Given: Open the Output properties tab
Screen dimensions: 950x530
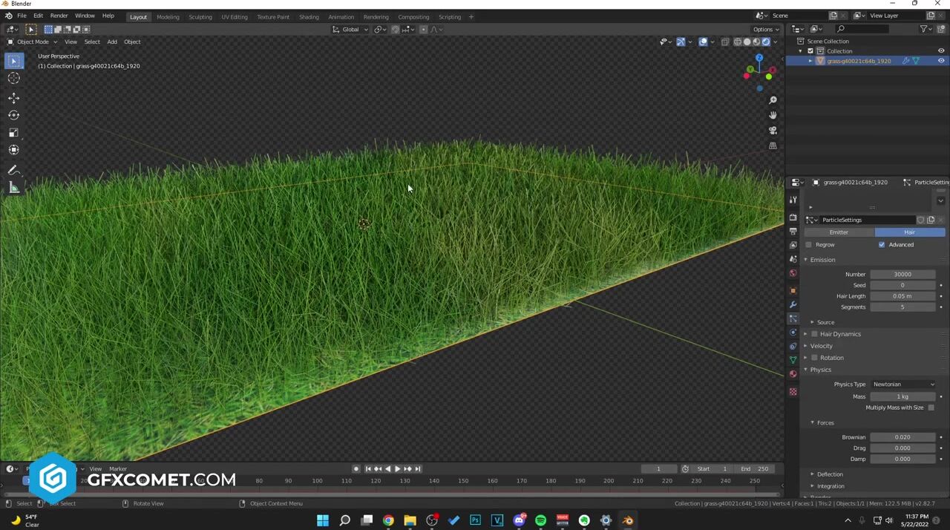Looking at the screenshot, I should [x=793, y=232].
